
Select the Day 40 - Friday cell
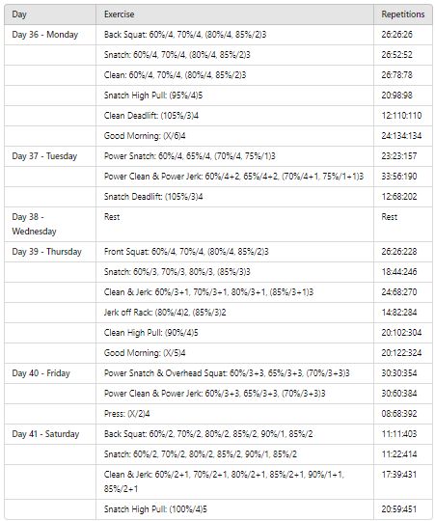[x=50, y=373]
